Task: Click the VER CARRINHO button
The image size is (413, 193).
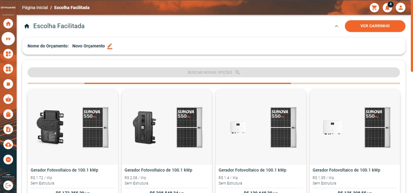Action: (375, 26)
